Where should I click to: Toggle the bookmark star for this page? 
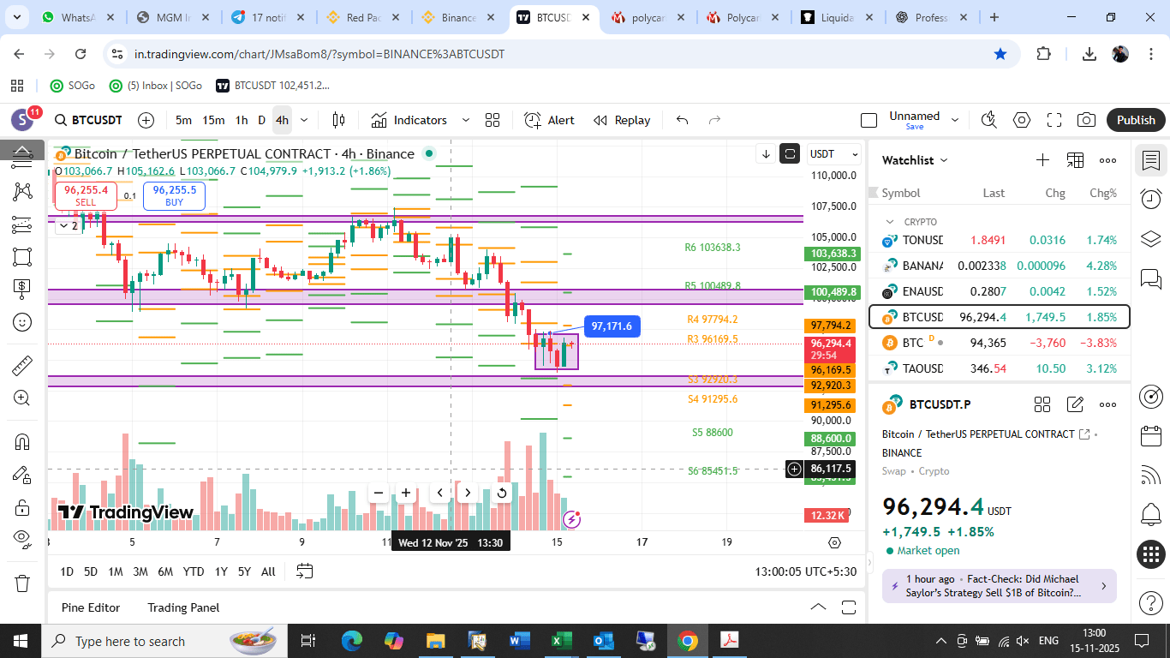1000,54
